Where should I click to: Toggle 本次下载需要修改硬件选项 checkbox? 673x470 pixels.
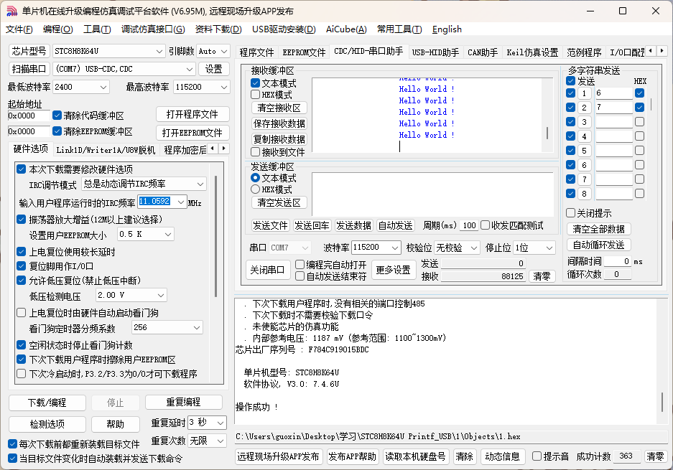(x=21, y=169)
